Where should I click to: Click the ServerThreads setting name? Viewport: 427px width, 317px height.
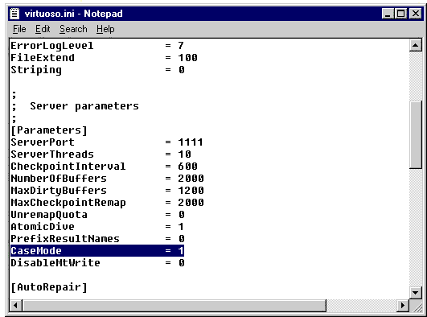52,154
